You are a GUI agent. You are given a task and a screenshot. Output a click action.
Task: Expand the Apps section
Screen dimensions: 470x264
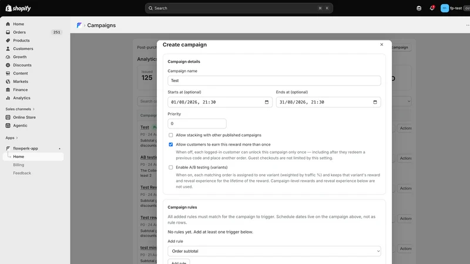12,138
